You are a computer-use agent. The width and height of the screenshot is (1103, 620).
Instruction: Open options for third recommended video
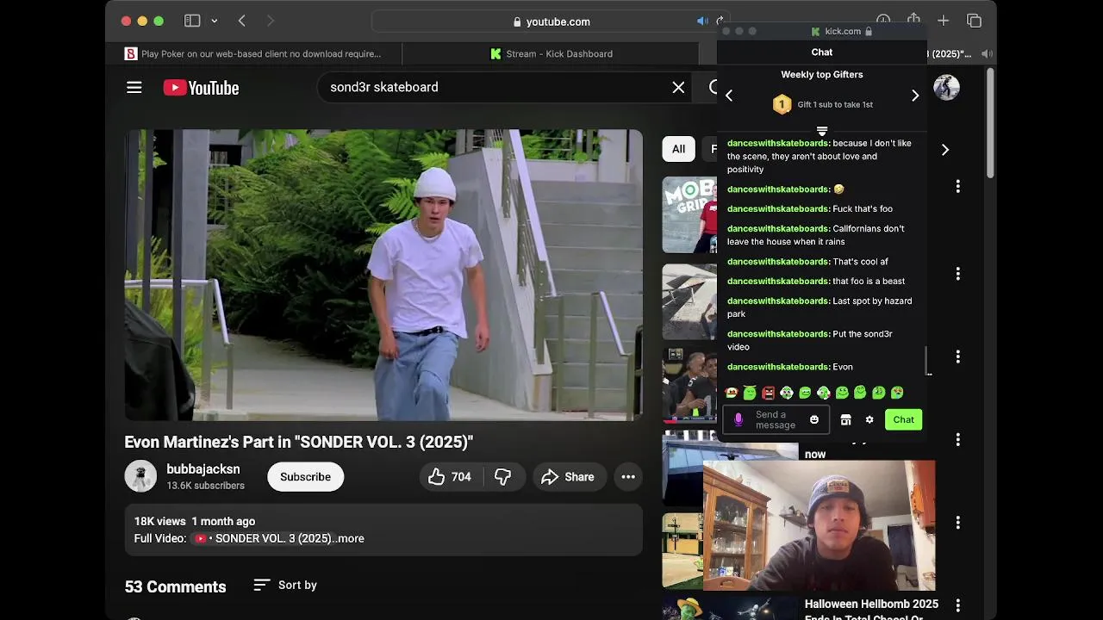pos(957,356)
